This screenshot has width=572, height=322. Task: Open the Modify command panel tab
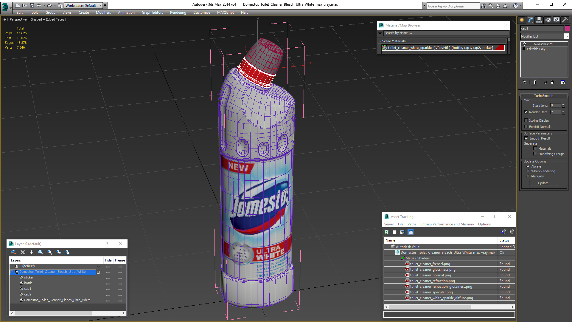pos(531,20)
